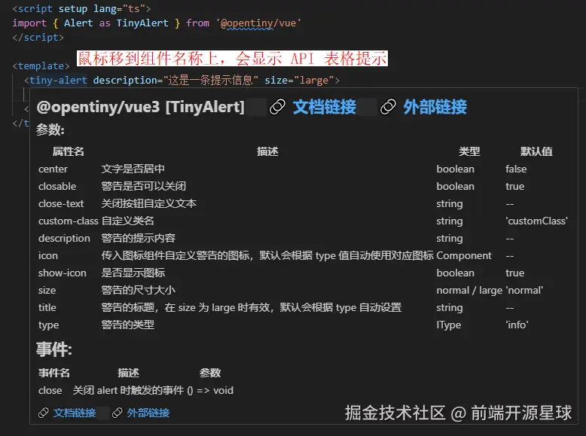
Task: Click the type property name in table
Action: click(x=48, y=325)
